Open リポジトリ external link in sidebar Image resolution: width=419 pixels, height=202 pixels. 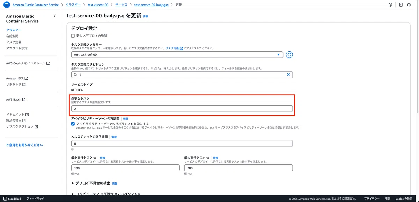[x=16, y=84]
